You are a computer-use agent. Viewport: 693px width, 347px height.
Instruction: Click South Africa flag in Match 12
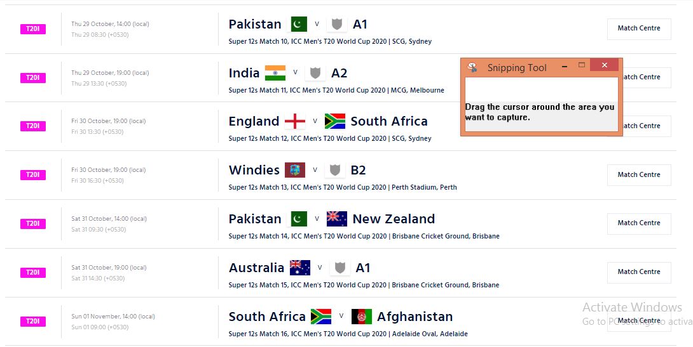[x=334, y=121]
